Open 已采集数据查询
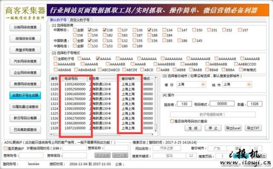This screenshot has height=169, width=273. (x=25, y=130)
